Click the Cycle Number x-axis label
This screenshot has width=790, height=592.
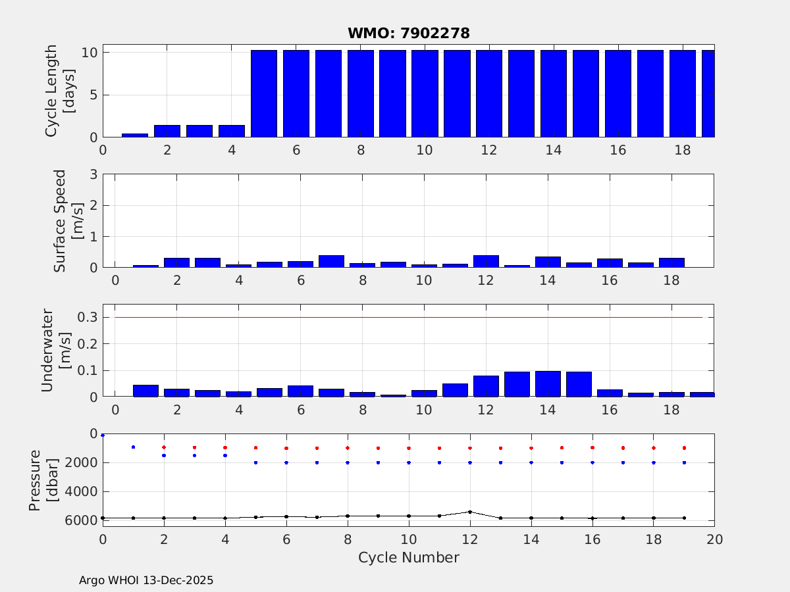tap(408, 558)
